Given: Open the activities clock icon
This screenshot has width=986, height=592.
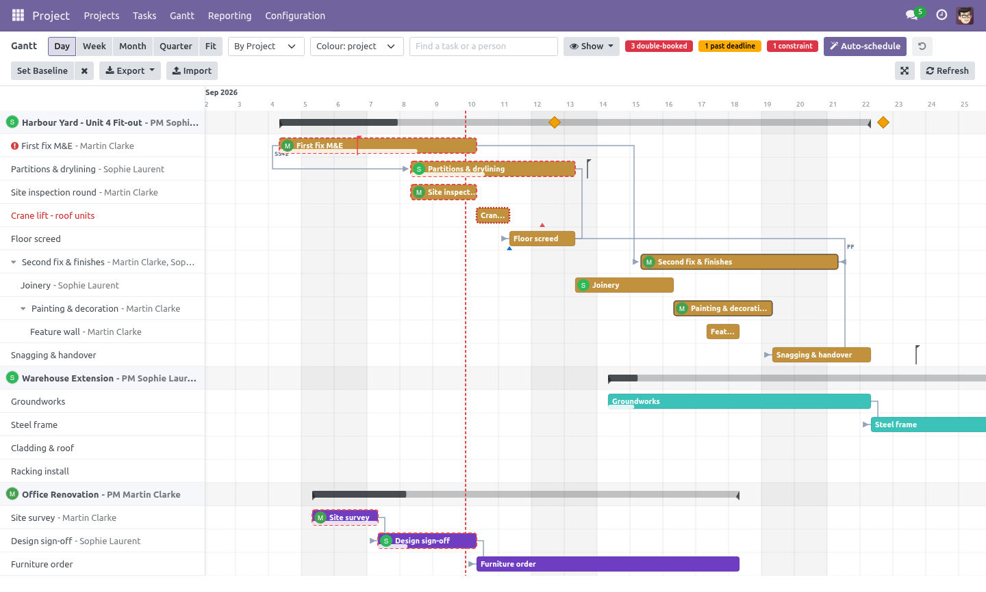Looking at the screenshot, I should pos(941,15).
